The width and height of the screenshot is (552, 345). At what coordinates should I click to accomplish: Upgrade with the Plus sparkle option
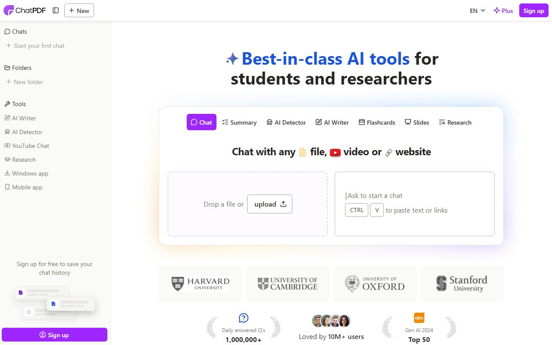pyautogui.click(x=503, y=10)
